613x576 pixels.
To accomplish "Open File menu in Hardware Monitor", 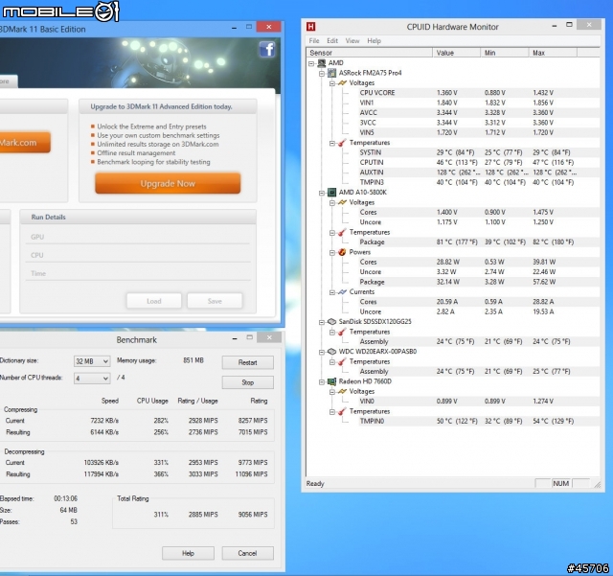I will point(314,40).
